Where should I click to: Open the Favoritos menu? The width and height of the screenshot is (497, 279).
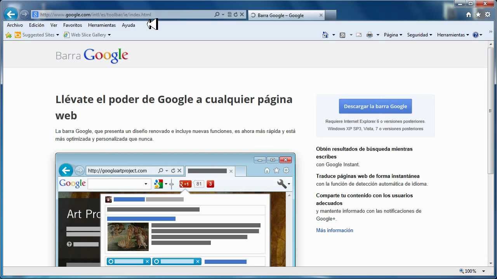(x=73, y=25)
